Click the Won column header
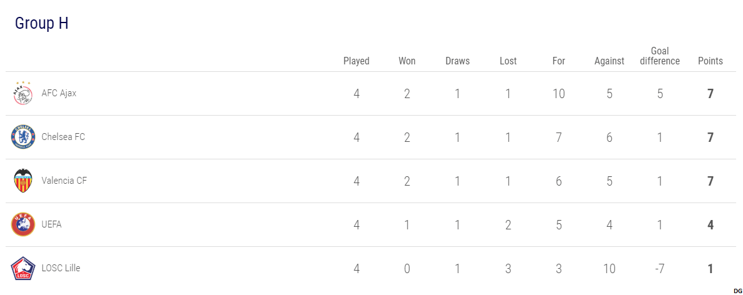Screen dimensions: 743x295 click(x=407, y=61)
